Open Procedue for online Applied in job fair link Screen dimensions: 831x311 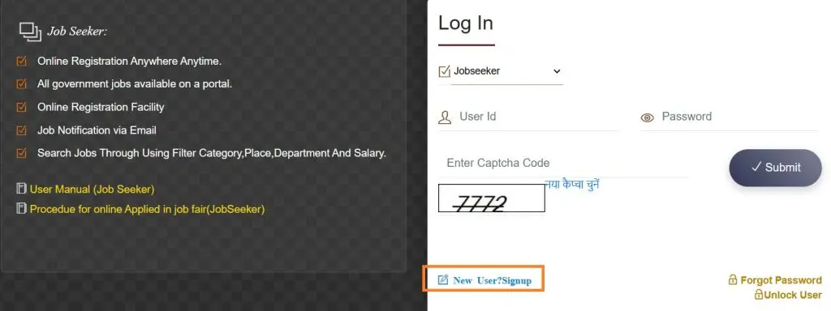pyautogui.click(x=148, y=209)
